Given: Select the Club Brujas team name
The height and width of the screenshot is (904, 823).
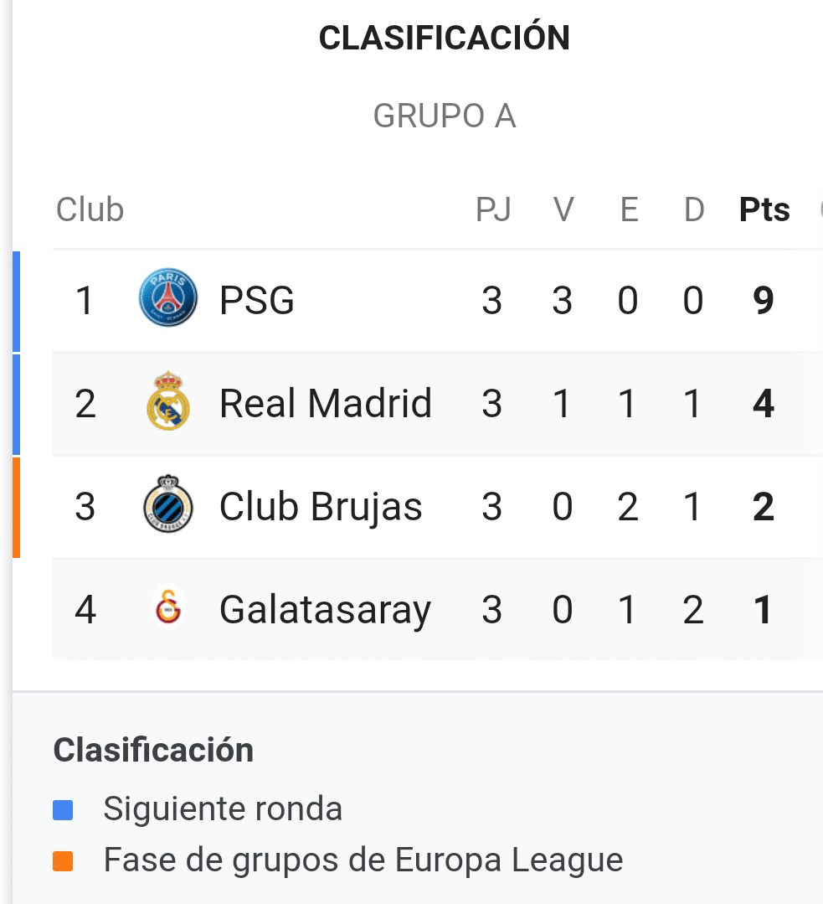Looking at the screenshot, I should click(321, 507).
